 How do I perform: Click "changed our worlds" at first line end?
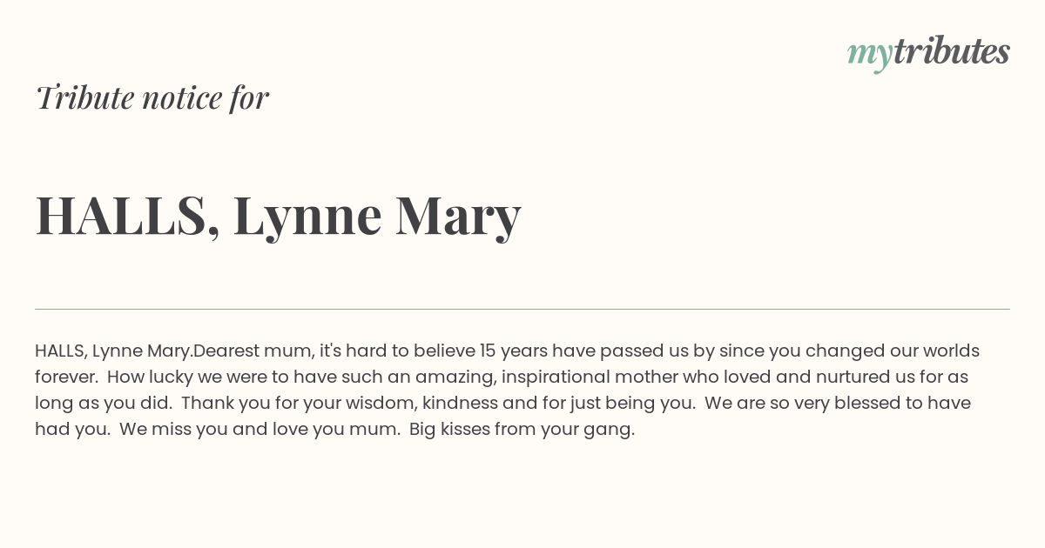pos(893,351)
